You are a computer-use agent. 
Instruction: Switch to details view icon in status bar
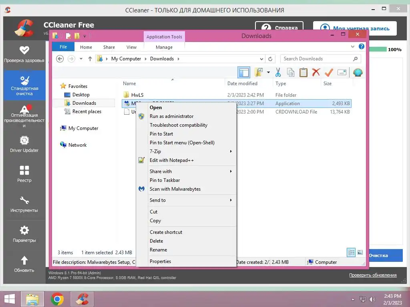coord(351,253)
